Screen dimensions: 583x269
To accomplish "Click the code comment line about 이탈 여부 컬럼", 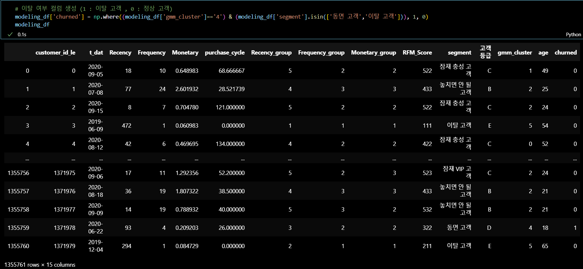I will (93, 8).
